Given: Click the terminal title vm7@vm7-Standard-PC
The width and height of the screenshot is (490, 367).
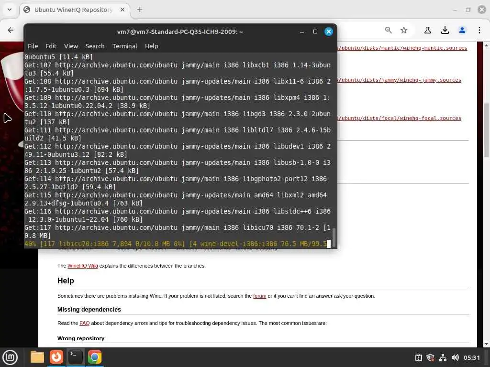Looking at the screenshot, I should pos(180,32).
